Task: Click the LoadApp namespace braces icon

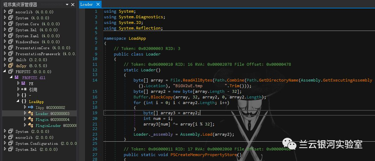Action: tap(24, 101)
